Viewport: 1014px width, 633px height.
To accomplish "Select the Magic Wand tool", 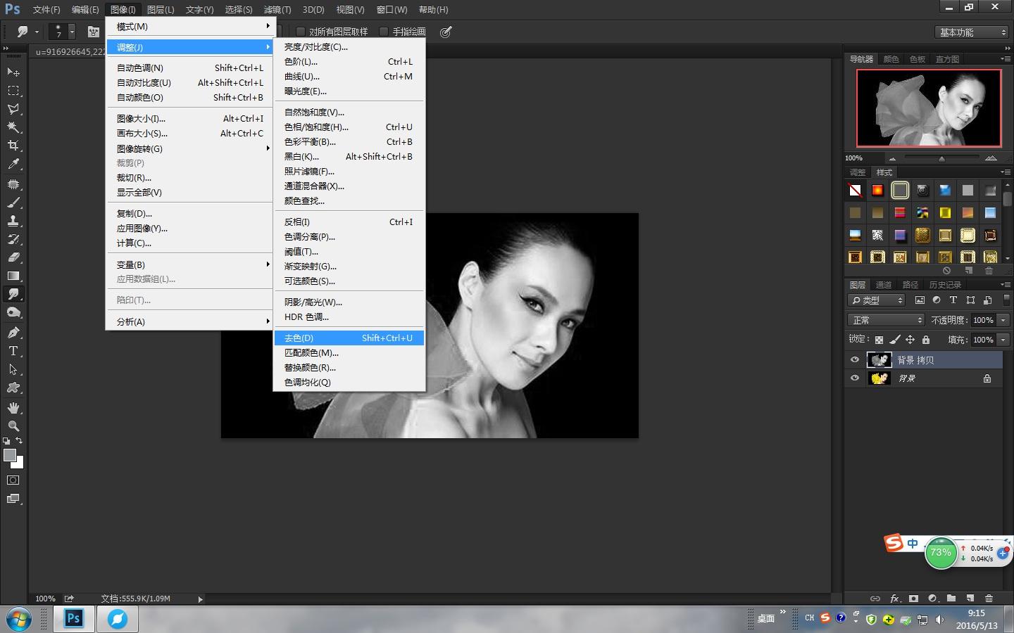I will pos(13,127).
